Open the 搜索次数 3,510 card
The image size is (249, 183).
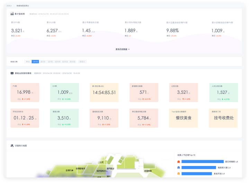64,118
